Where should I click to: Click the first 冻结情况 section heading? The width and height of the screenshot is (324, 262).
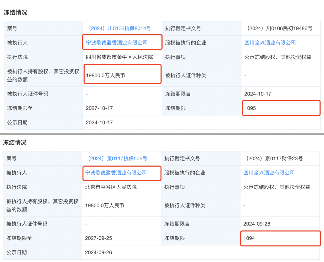15,12
